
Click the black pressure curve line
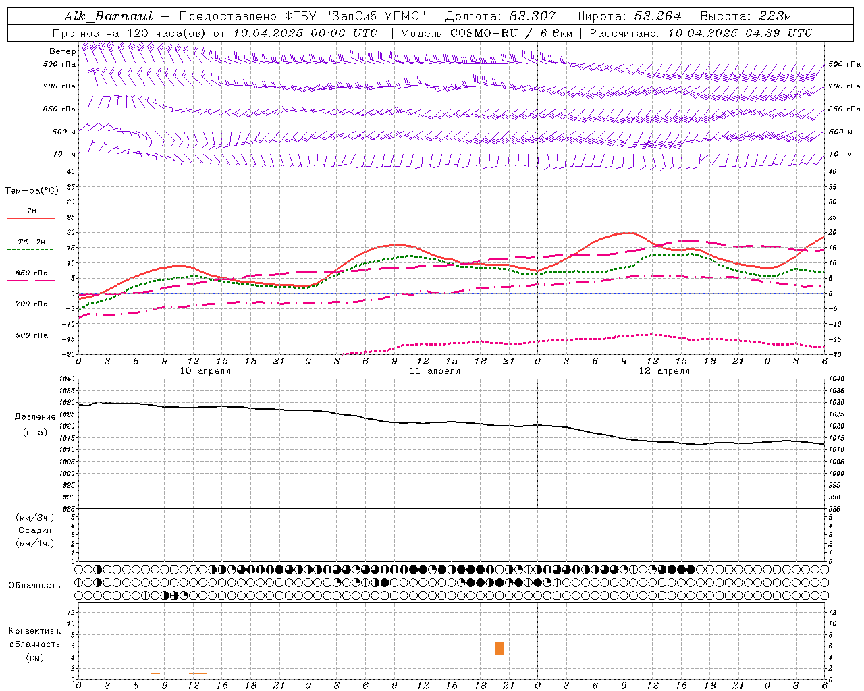point(451,422)
